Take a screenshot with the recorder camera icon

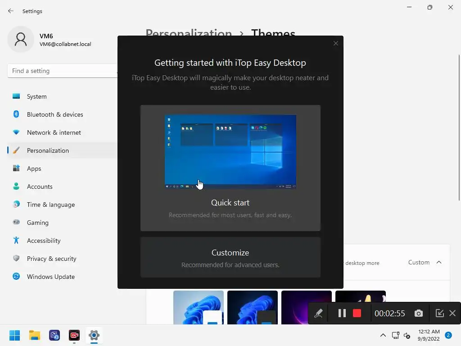point(419,314)
